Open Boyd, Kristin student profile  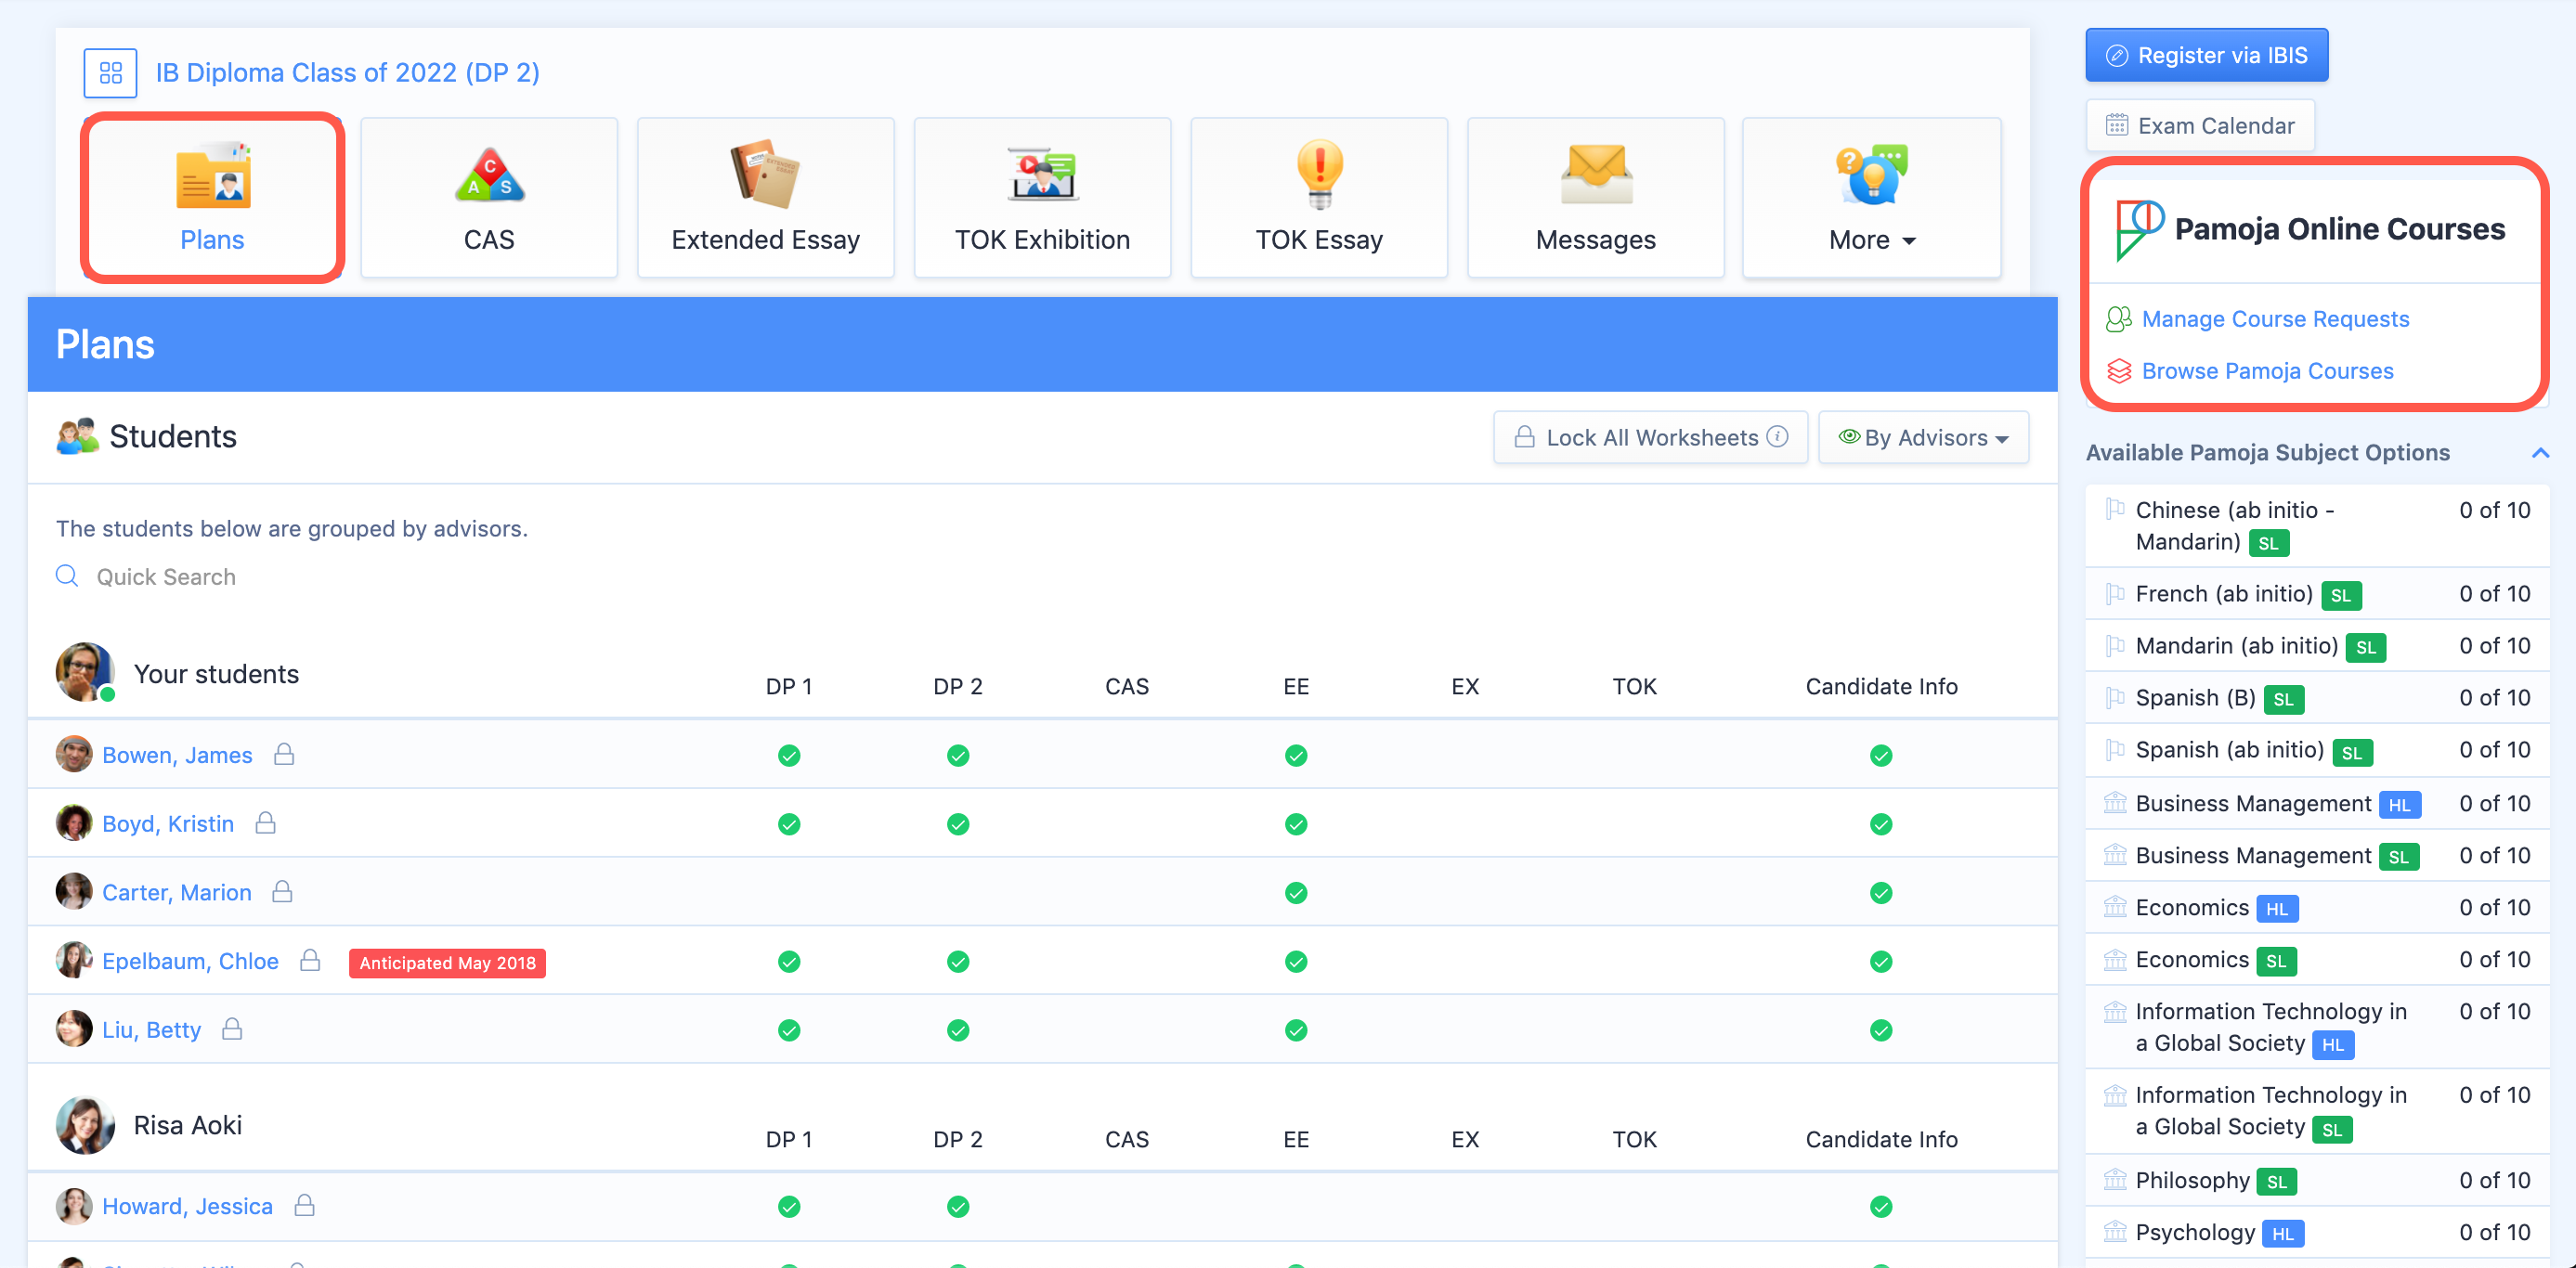168,823
